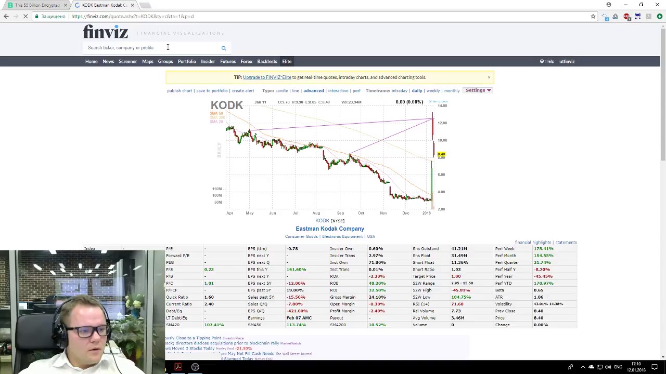Open the Maps menu item
This screenshot has height=374, width=666.
pyautogui.click(x=148, y=61)
